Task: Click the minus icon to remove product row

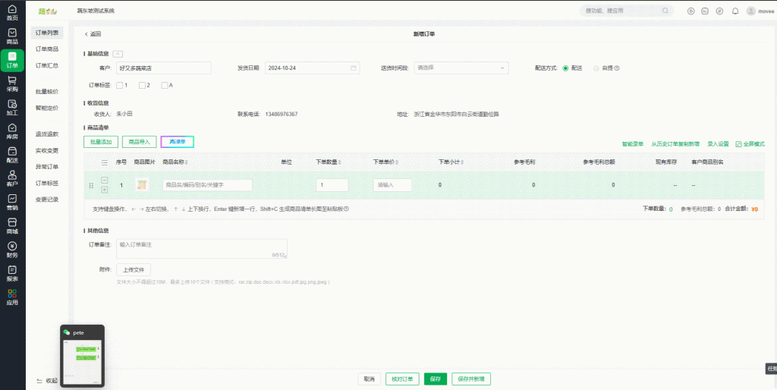Action: (104, 180)
